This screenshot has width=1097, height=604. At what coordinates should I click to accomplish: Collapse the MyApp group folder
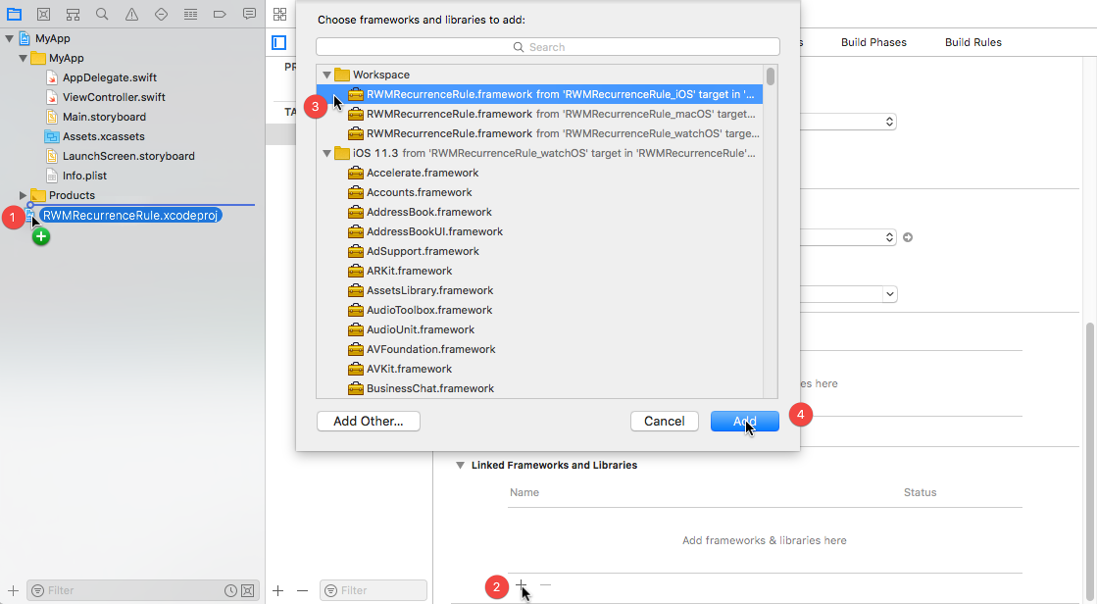click(24, 58)
